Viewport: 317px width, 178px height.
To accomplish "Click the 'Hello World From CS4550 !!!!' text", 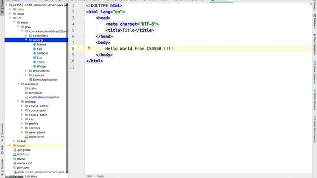I will (139, 48).
